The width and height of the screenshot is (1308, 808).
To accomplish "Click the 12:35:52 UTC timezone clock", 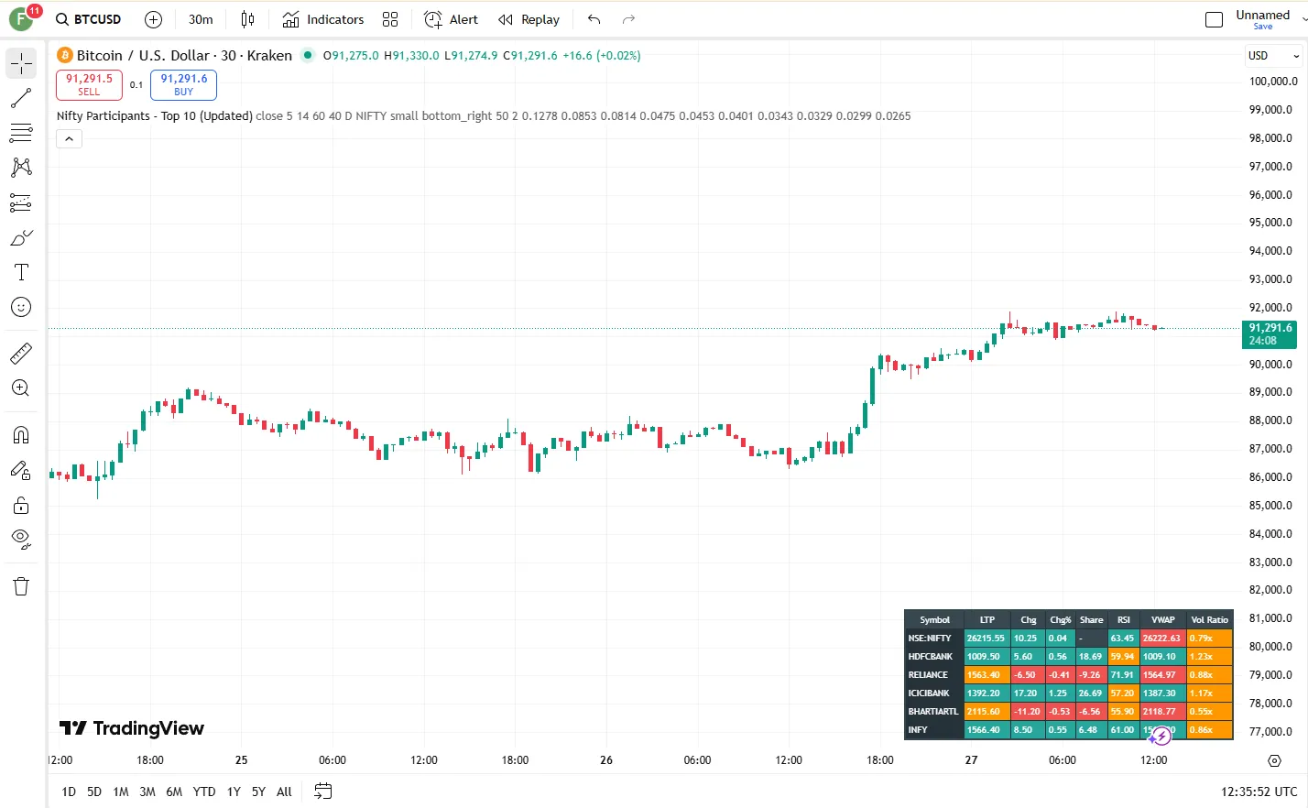I will 1259,792.
